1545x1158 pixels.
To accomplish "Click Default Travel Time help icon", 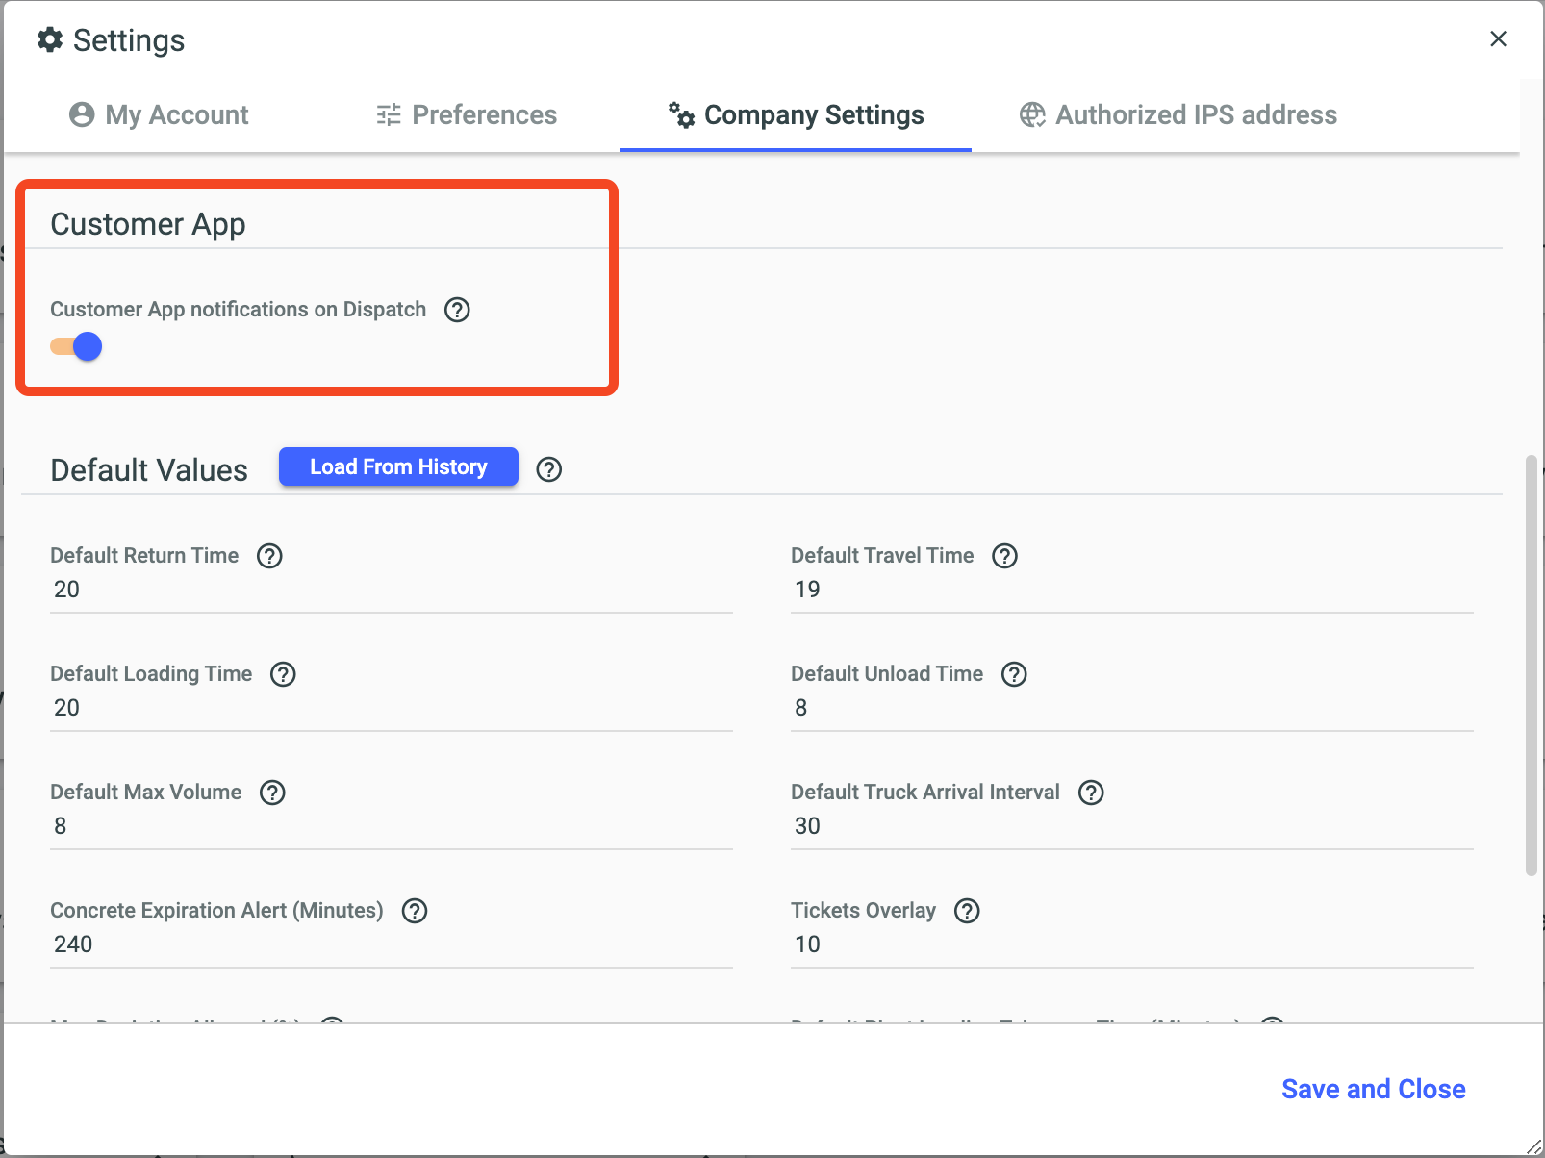I will pyautogui.click(x=1004, y=556).
